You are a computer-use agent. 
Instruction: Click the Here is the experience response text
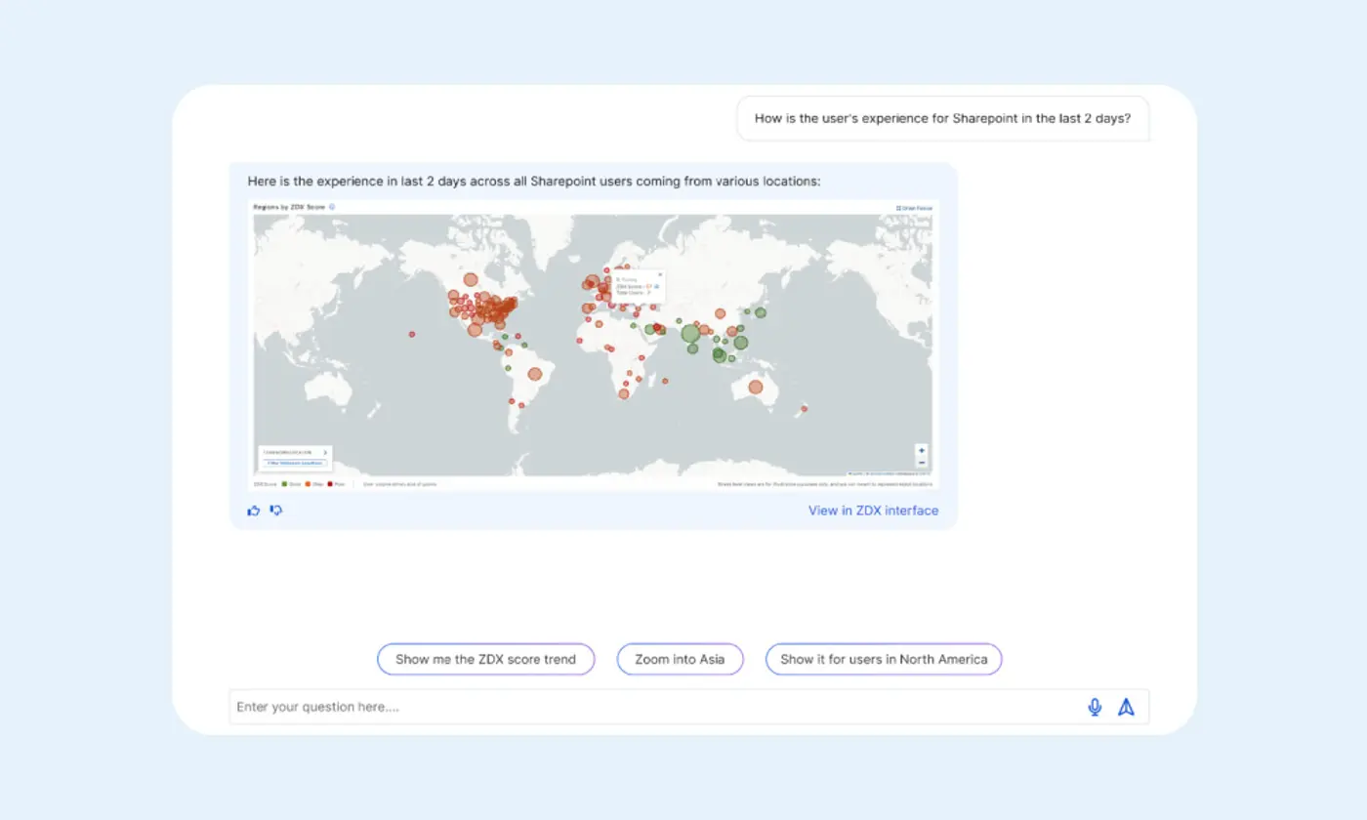(x=534, y=181)
